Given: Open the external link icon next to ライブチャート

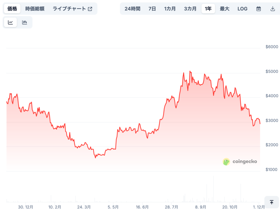Looking at the screenshot, I should (x=90, y=8).
